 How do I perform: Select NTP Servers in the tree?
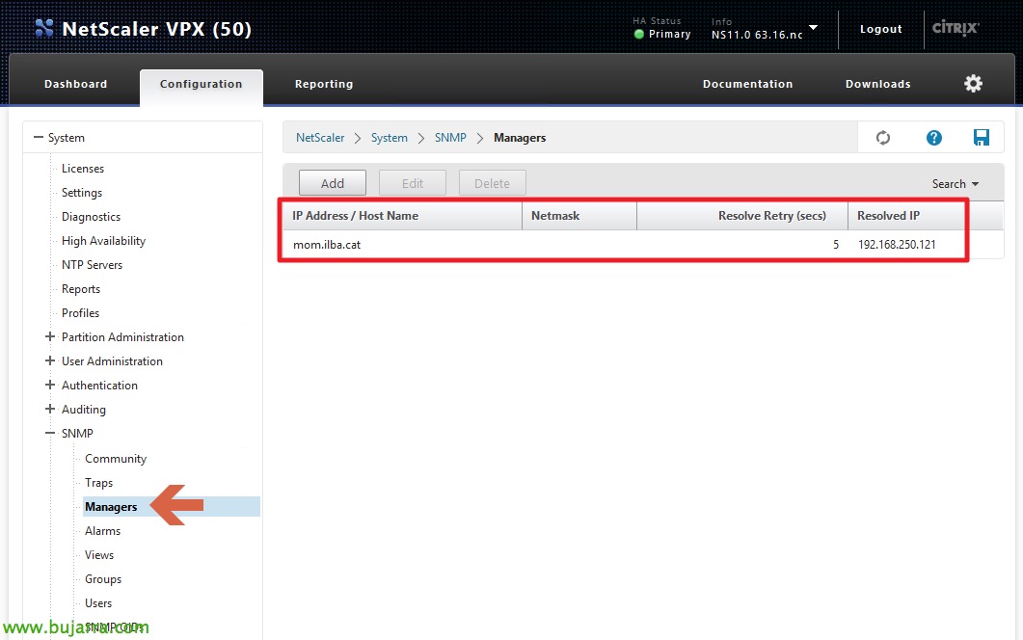coord(92,265)
